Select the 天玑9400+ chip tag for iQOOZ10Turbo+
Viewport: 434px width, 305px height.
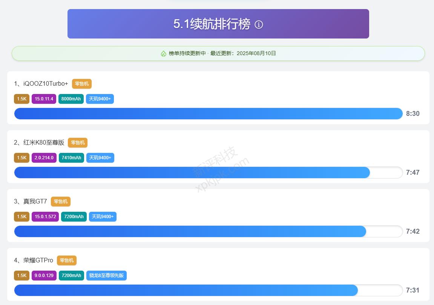(100, 99)
